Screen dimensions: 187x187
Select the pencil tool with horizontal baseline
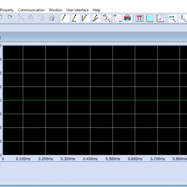point(74,18)
